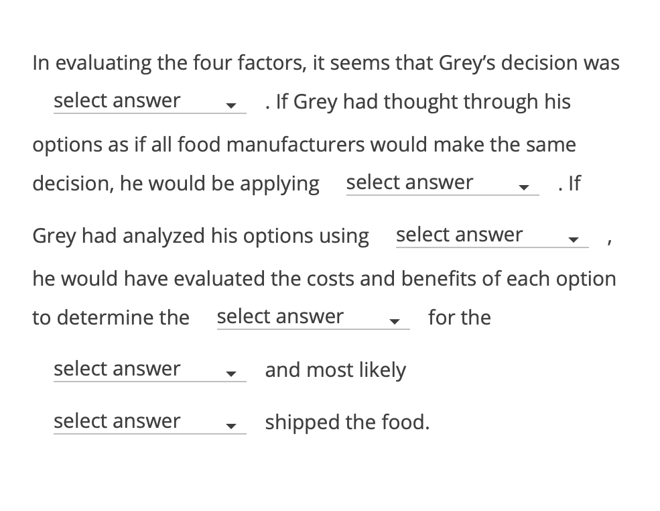Click the arrow after "determine the" dropdown
Image resolution: width=660 pixels, height=511 pixels.
tap(395, 322)
